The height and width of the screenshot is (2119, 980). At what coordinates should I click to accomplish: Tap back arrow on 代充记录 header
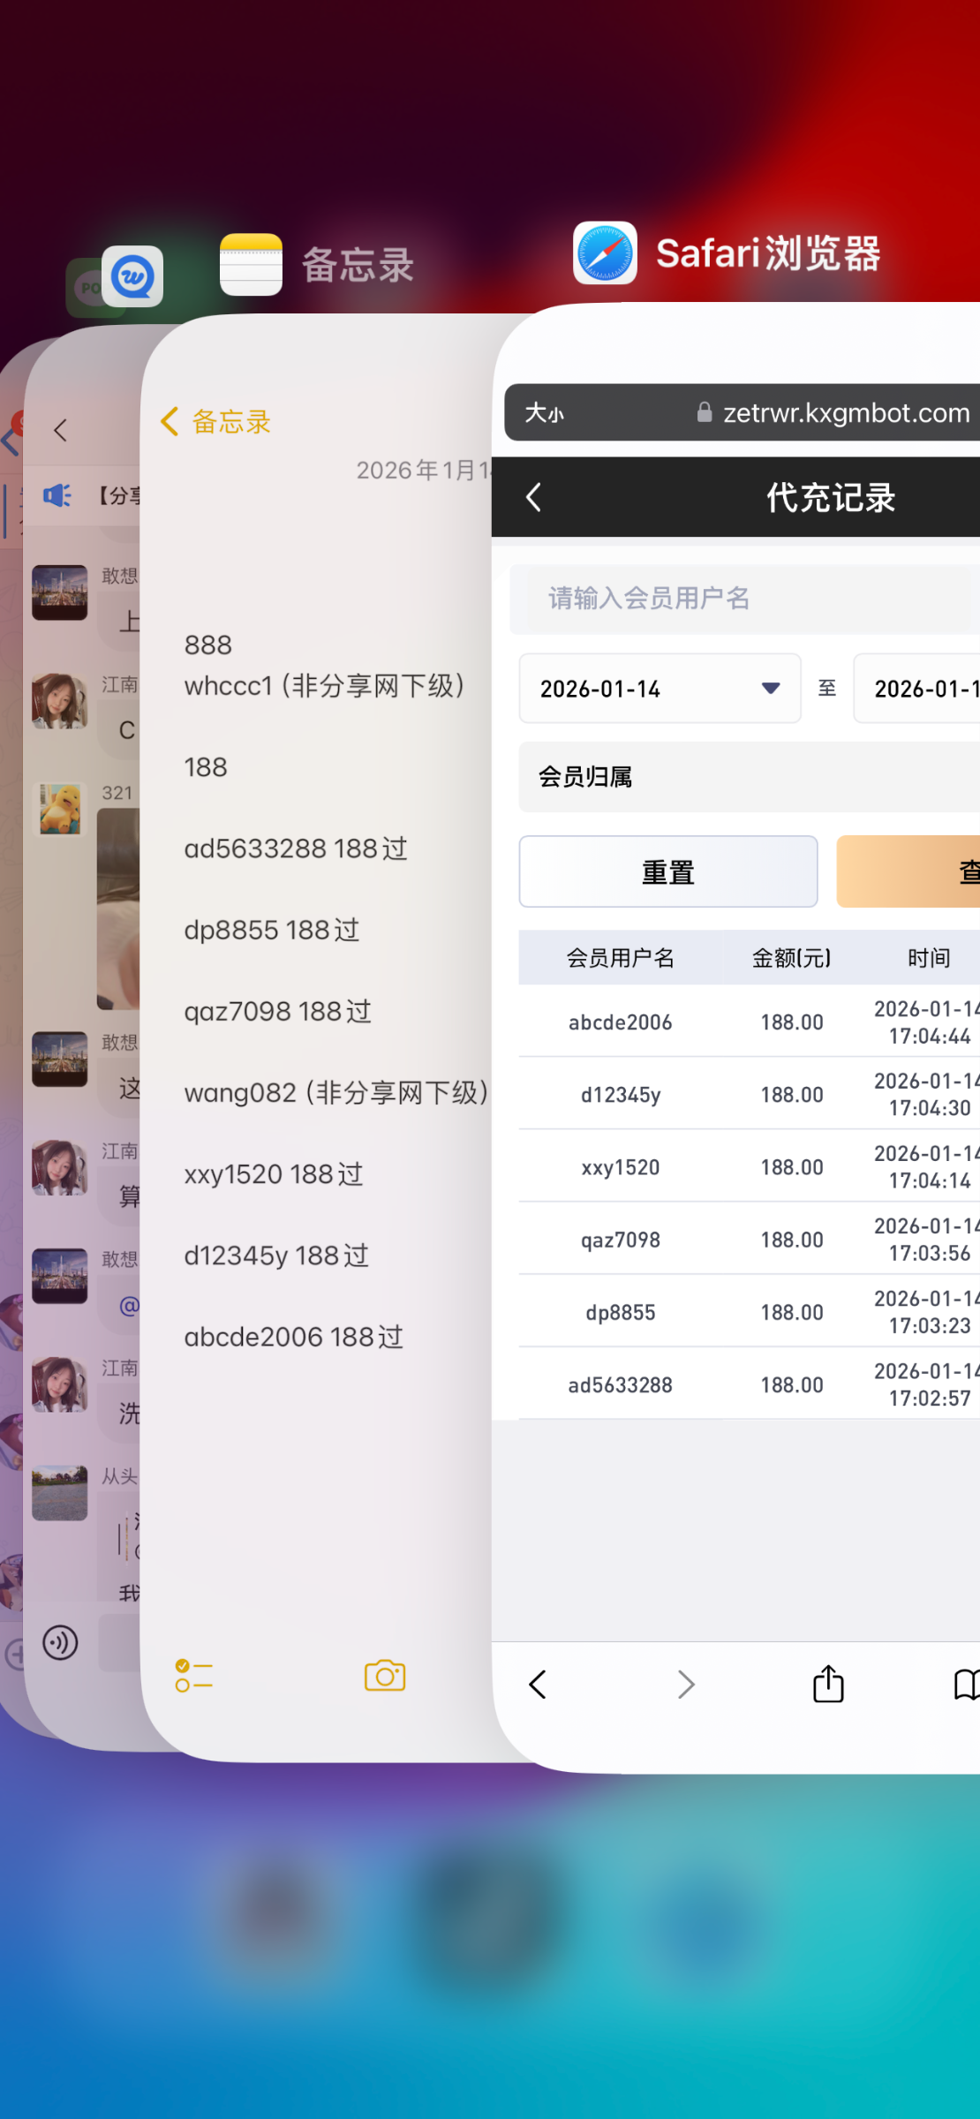[x=534, y=497]
